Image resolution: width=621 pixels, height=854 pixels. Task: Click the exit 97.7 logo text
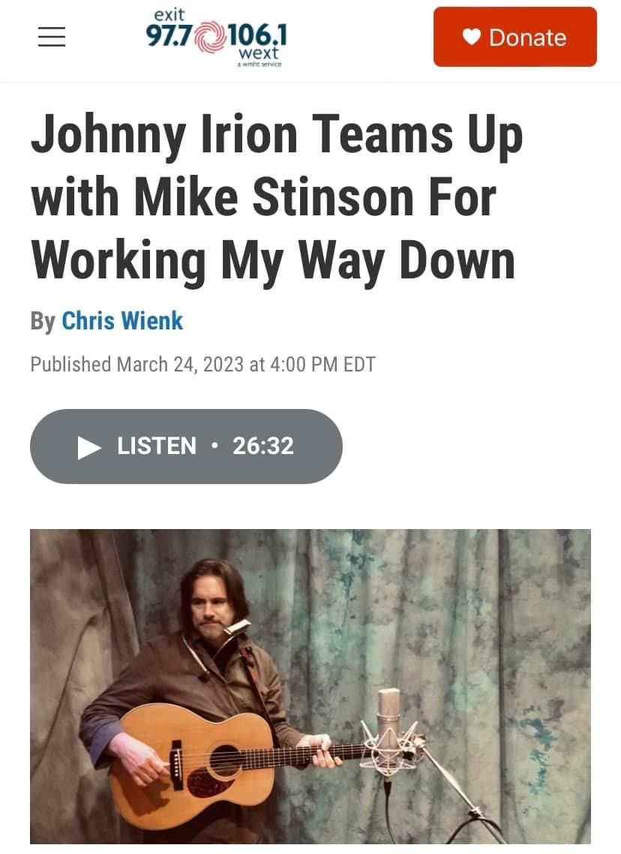169,30
